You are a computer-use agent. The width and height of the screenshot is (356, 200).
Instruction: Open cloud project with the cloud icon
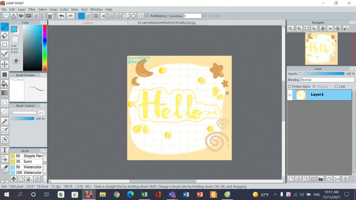[6, 16]
